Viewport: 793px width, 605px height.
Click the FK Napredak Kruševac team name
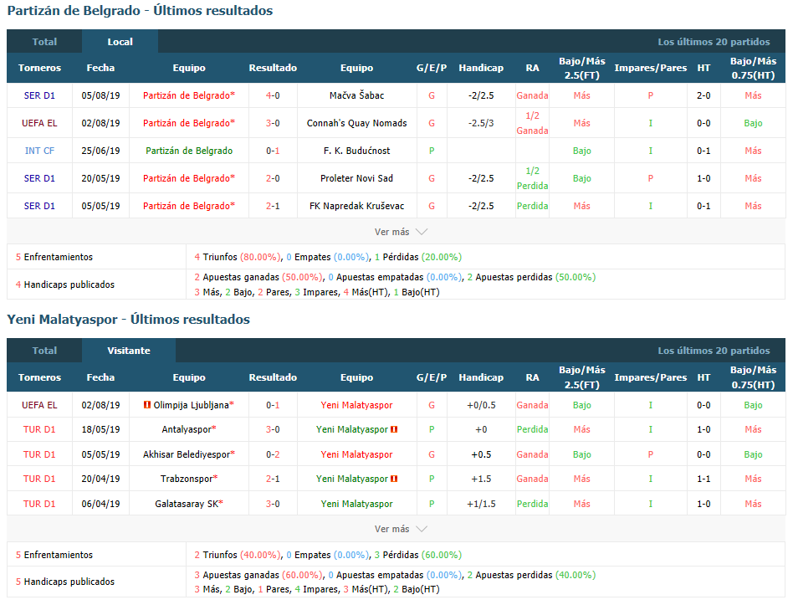point(356,206)
